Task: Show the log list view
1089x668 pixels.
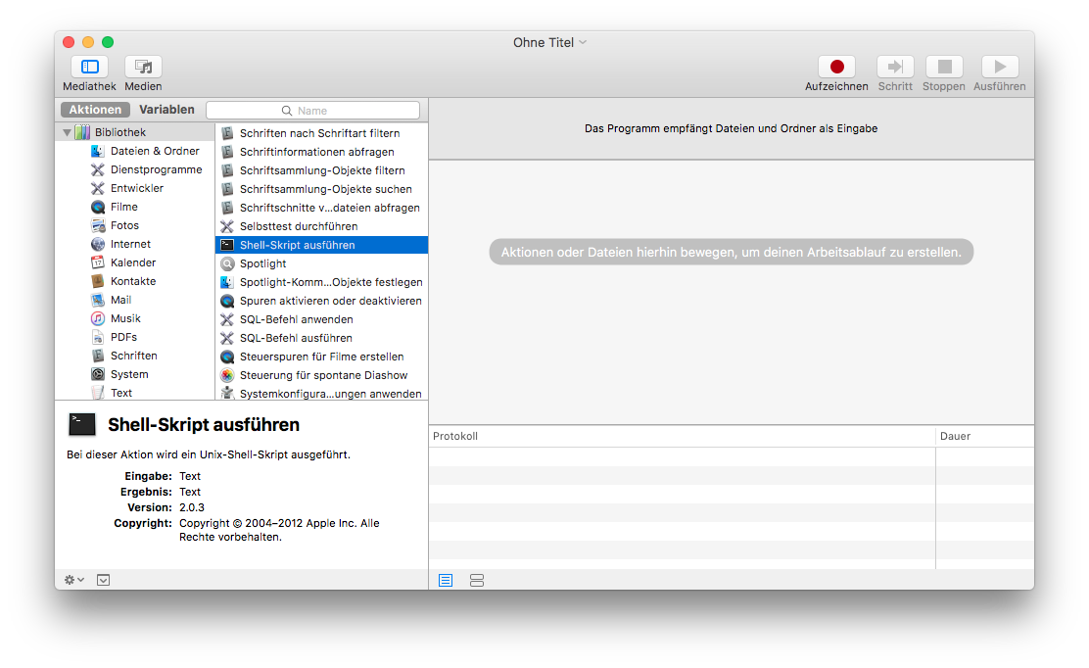Action: coord(446,581)
